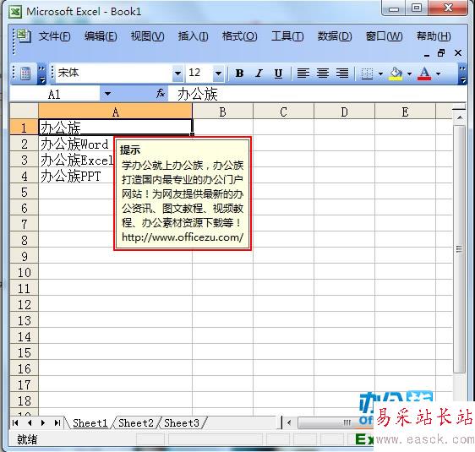Go to last sheet navigation arrow
Screen dimensions: 475x452
pos(57,422)
